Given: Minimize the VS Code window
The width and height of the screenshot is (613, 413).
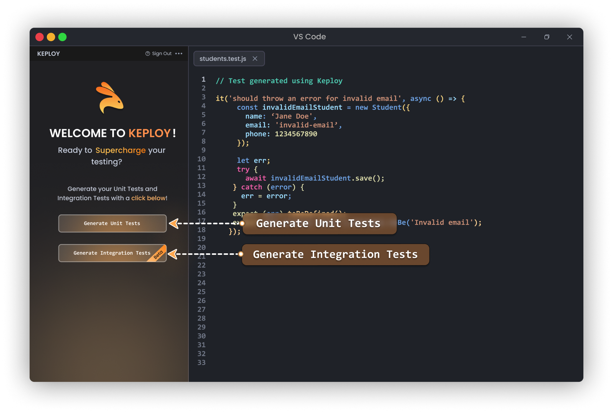Looking at the screenshot, I should 524,37.
